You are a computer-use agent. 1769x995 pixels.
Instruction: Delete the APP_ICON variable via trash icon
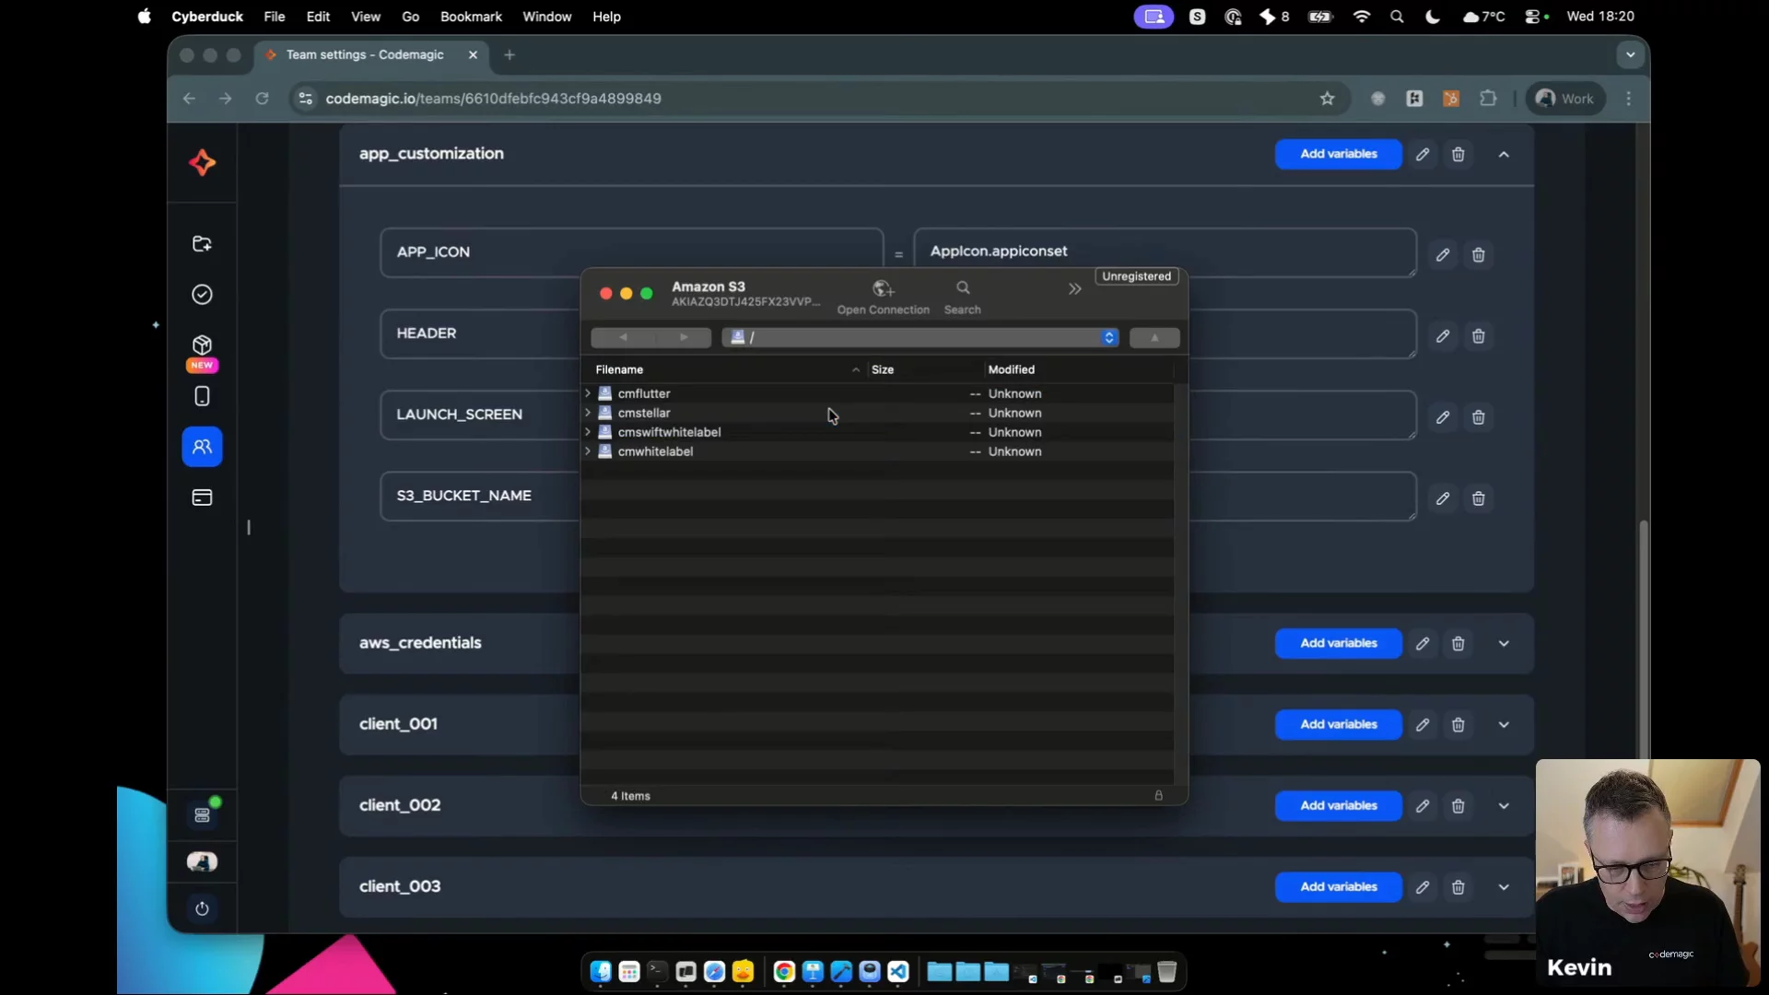click(x=1478, y=255)
